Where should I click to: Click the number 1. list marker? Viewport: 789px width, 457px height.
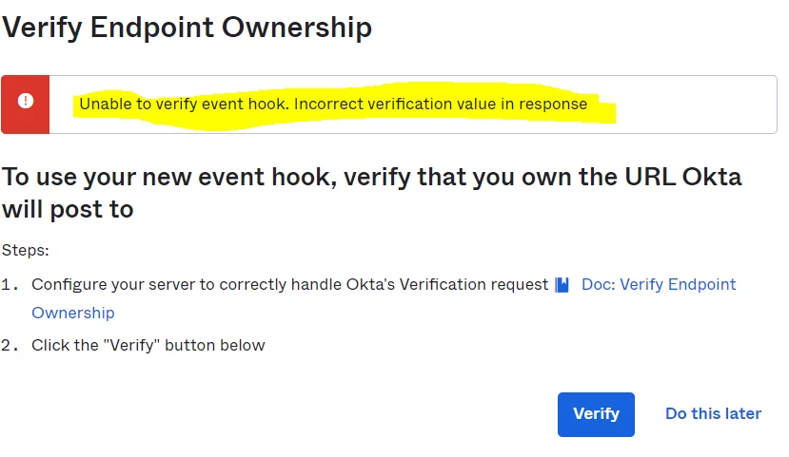tap(10, 285)
